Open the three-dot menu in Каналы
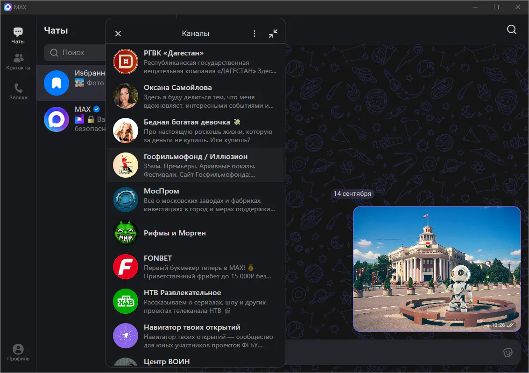Screen dimensions: 529x373 click(254, 34)
